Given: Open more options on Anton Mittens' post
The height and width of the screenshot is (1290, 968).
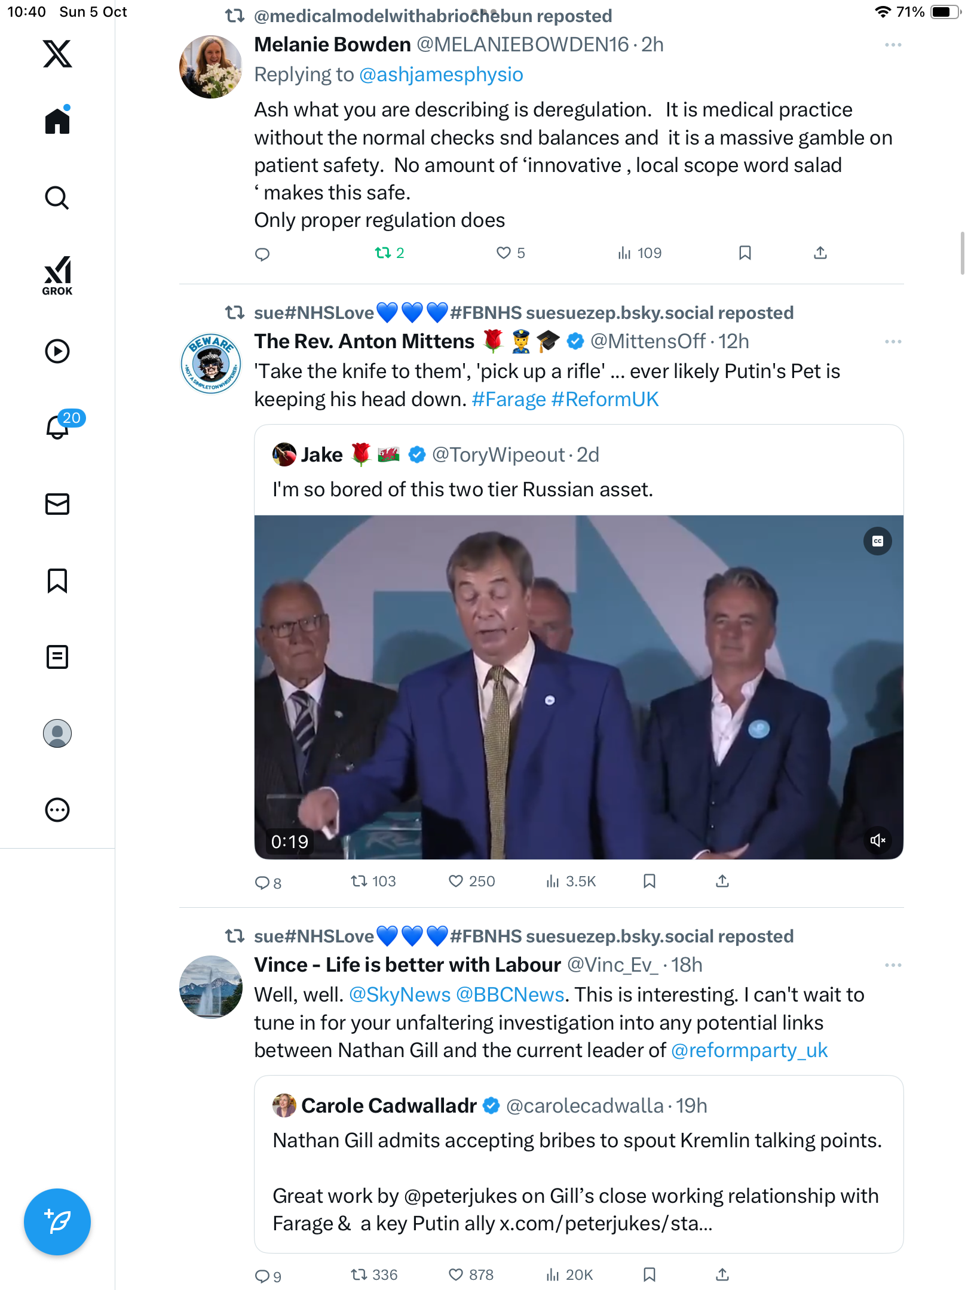Looking at the screenshot, I should pyautogui.click(x=893, y=342).
